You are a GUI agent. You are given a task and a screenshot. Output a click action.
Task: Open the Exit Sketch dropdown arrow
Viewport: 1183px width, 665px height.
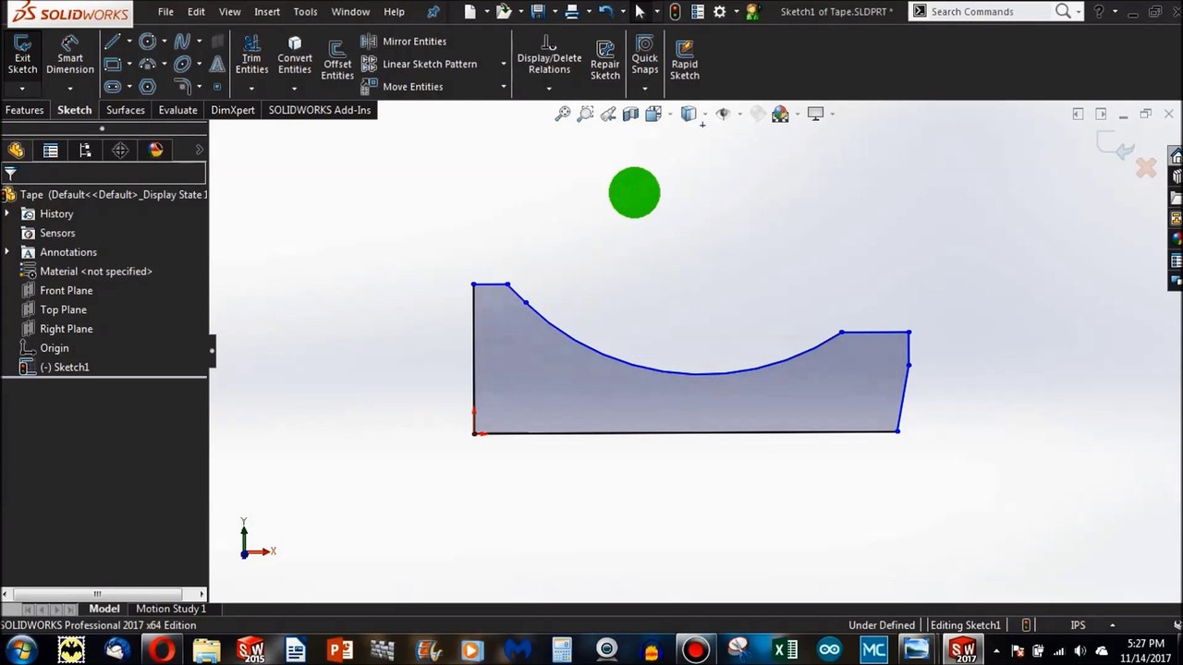pyautogui.click(x=22, y=89)
